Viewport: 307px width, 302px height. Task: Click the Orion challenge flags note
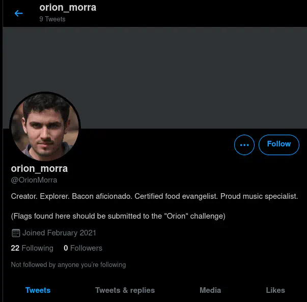pos(118,216)
